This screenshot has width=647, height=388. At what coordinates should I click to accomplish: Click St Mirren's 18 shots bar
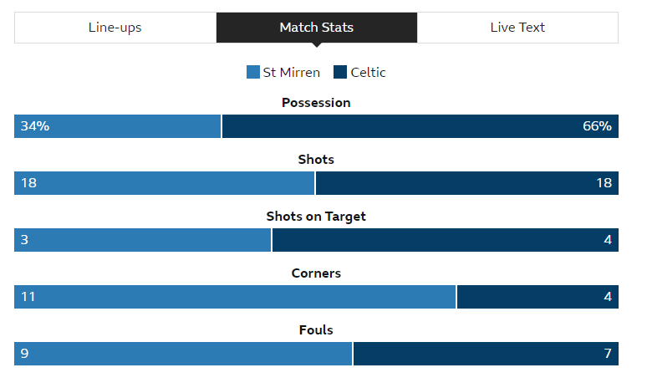(164, 183)
